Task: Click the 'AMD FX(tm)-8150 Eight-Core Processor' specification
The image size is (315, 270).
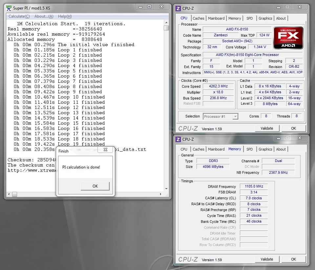Action: pyautogui.click(x=253, y=55)
